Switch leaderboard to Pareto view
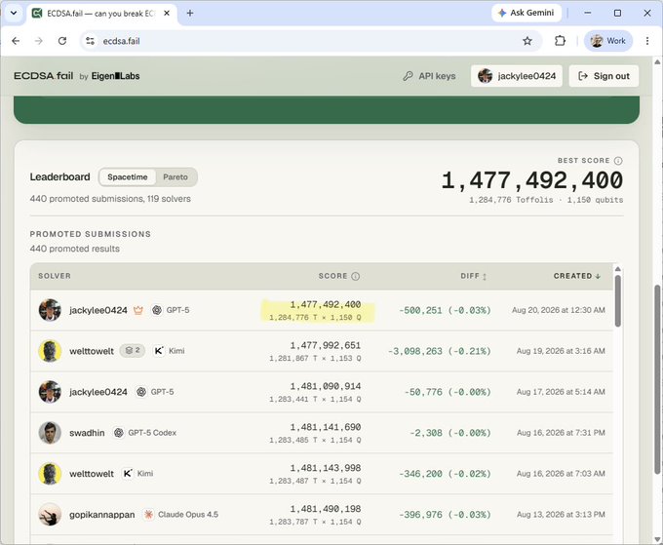Screen dimensions: 663x545 (175, 177)
